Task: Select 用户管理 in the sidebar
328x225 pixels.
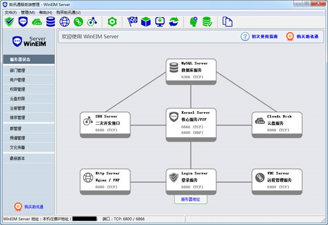Action: click(17, 80)
